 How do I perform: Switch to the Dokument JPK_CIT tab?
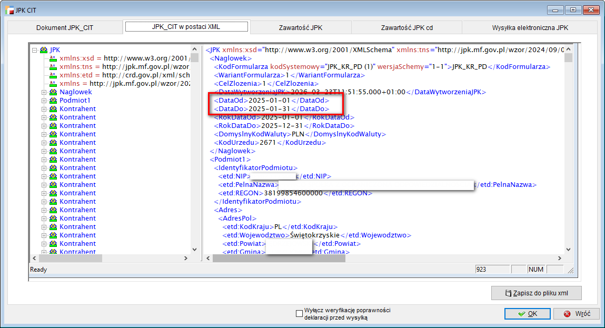[x=64, y=27]
